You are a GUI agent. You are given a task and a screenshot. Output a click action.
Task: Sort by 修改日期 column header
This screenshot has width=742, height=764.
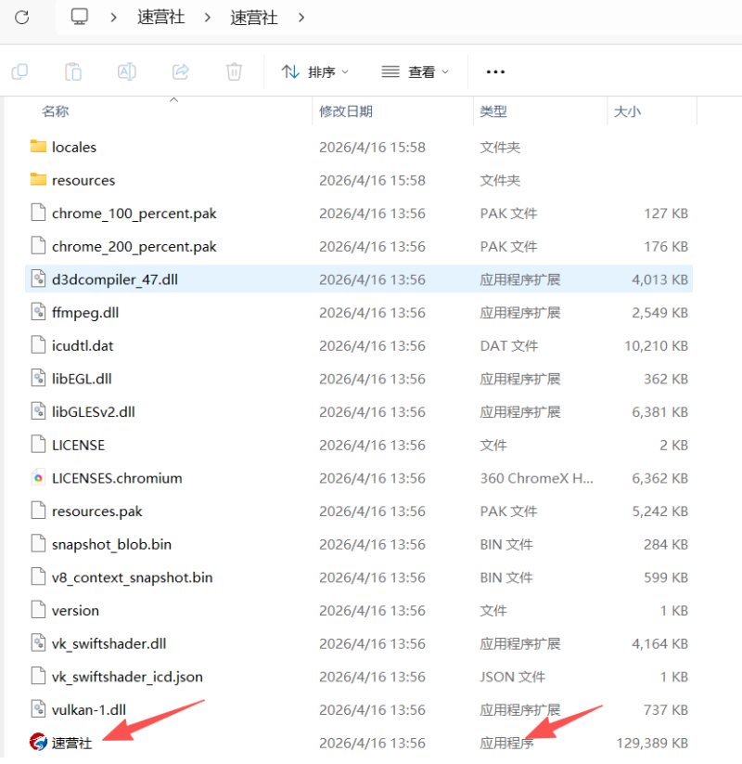pyautogui.click(x=346, y=111)
